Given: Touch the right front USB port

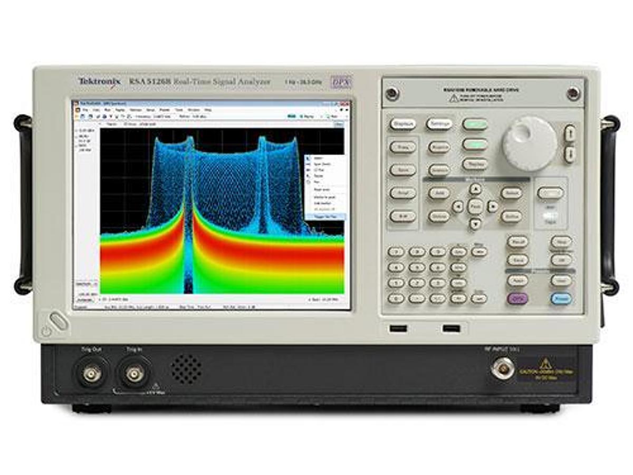Looking at the screenshot, I should click(452, 329).
